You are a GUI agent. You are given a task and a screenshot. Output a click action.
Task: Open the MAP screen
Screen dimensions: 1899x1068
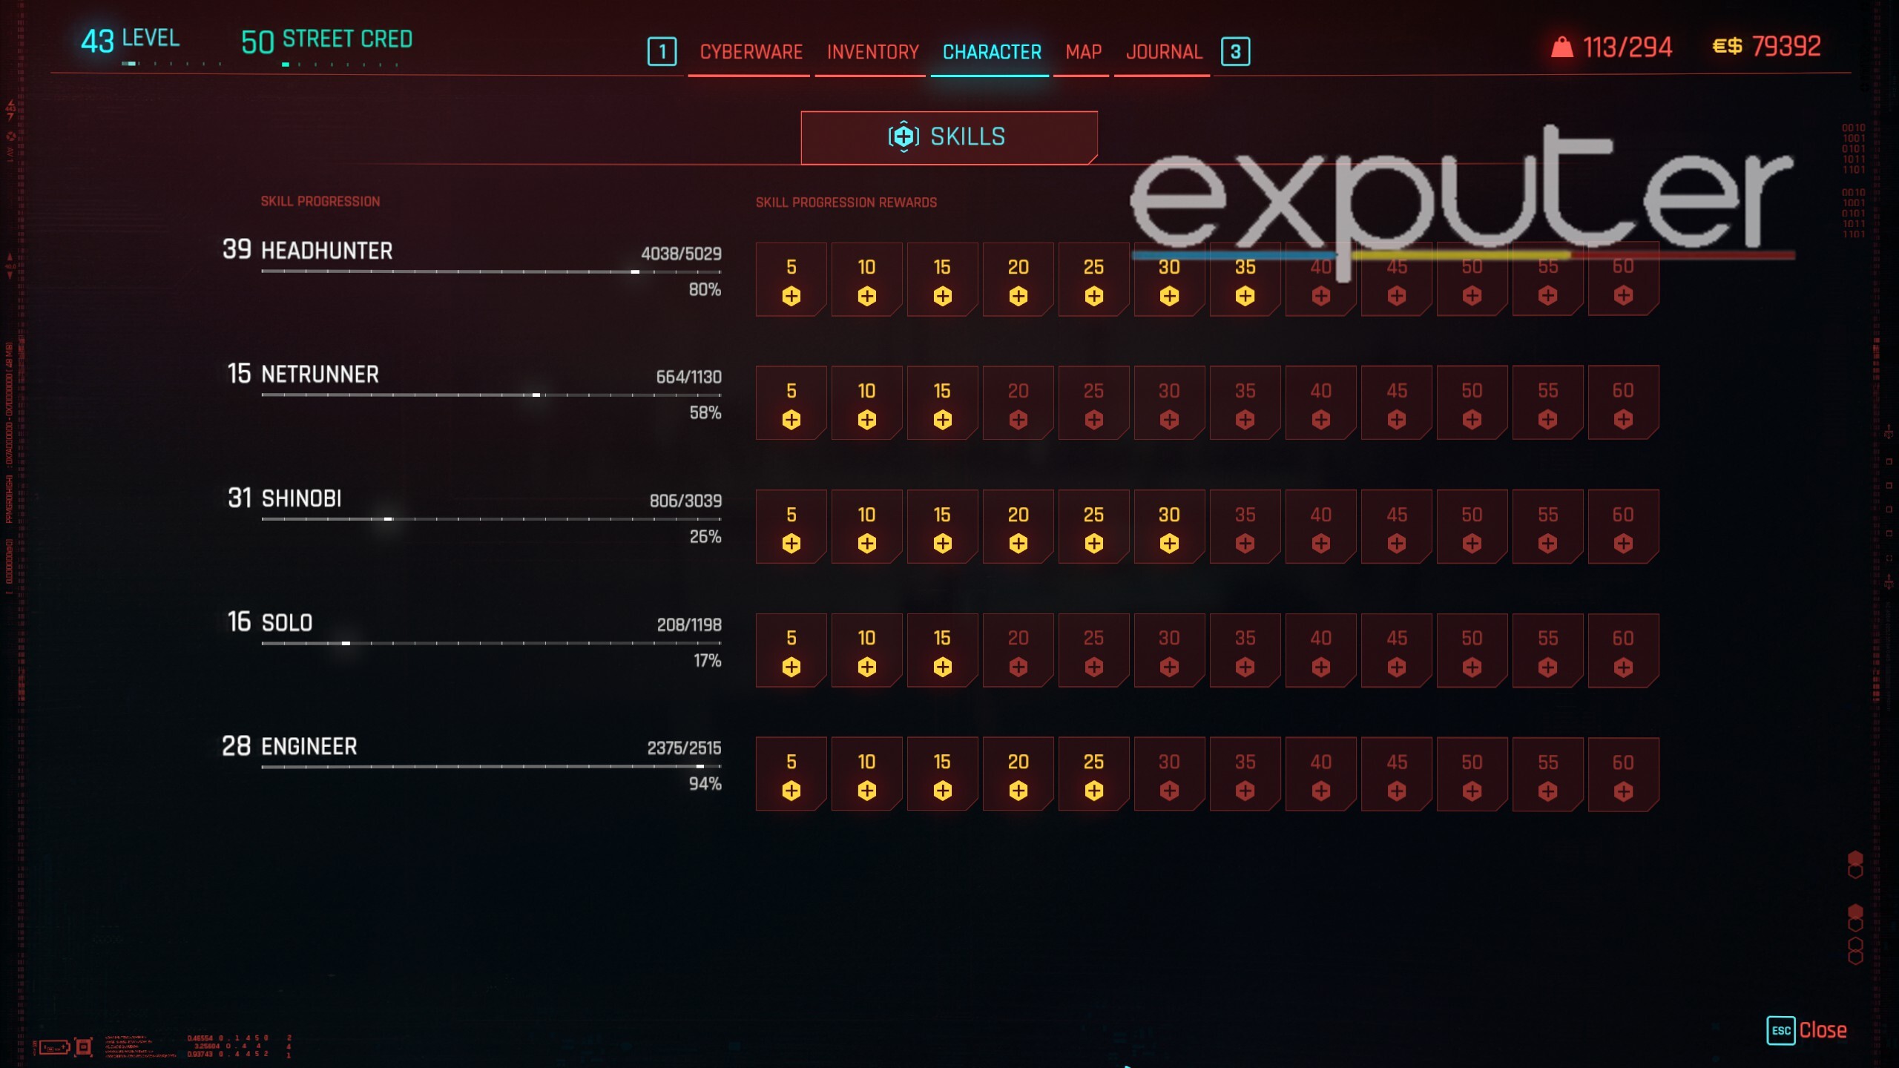click(1084, 51)
